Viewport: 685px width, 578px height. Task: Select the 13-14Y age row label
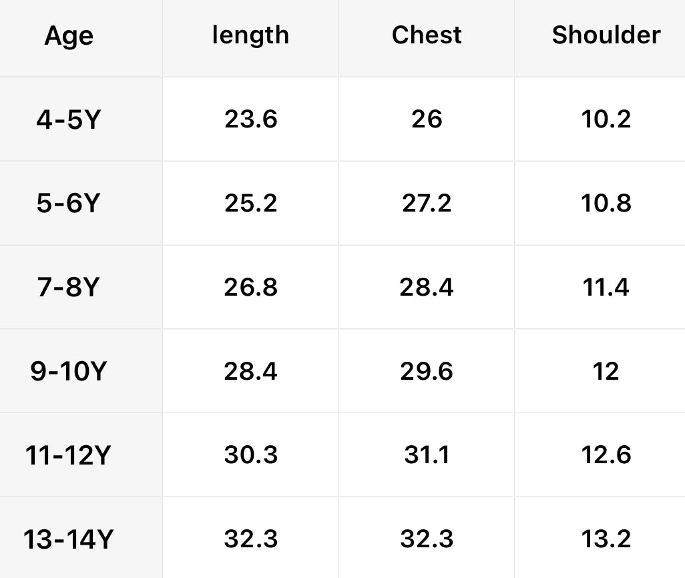coord(68,540)
